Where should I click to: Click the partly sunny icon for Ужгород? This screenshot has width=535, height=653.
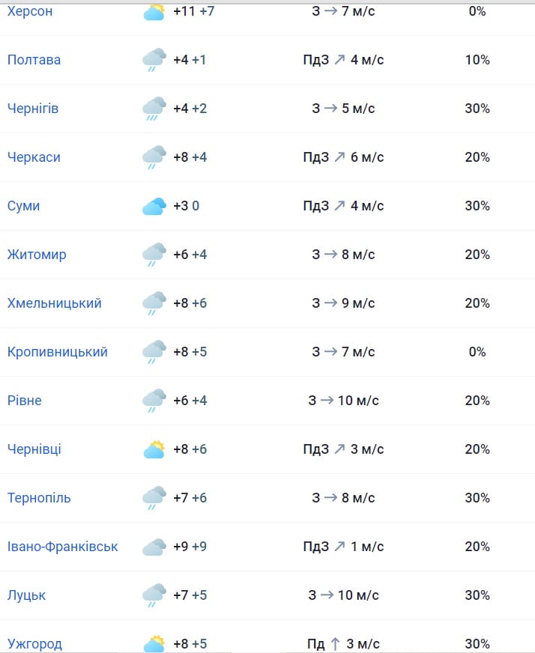tap(154, 643)
